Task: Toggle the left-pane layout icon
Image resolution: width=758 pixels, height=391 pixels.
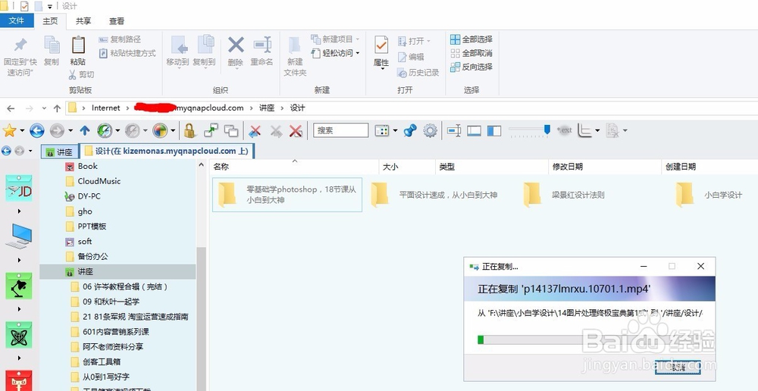Action: tap(494, 130)
